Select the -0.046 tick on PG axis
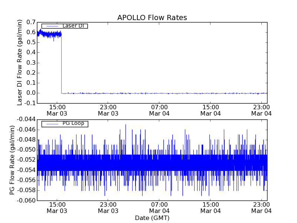297x223 pixels. (26, 130)
